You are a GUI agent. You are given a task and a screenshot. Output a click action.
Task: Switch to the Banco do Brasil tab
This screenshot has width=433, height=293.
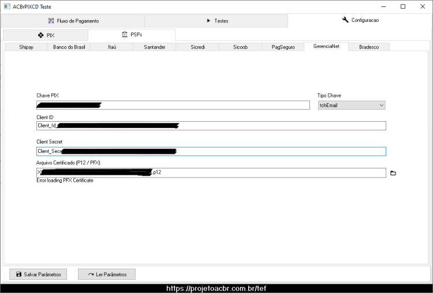point(69,47)
